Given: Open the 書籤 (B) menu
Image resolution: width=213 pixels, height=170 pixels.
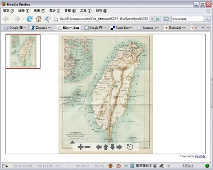Looking at the screenshot, I should click(x=70, y=11).
